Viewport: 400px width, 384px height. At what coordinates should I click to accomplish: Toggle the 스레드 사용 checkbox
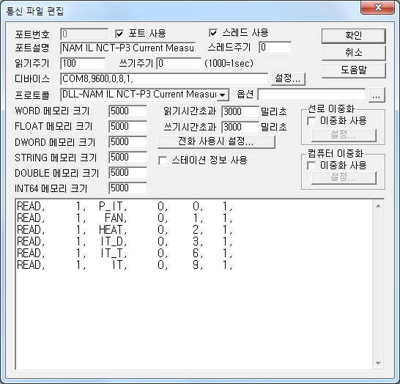[213, 33]
